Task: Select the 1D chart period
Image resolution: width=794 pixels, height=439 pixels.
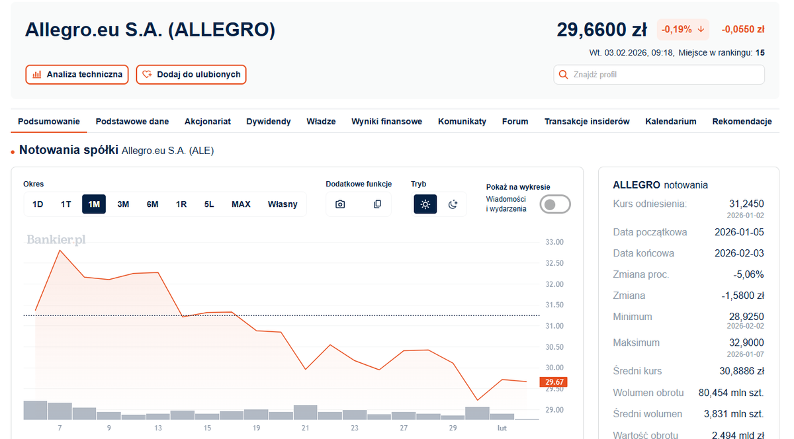Action: (x=38, y=204)
